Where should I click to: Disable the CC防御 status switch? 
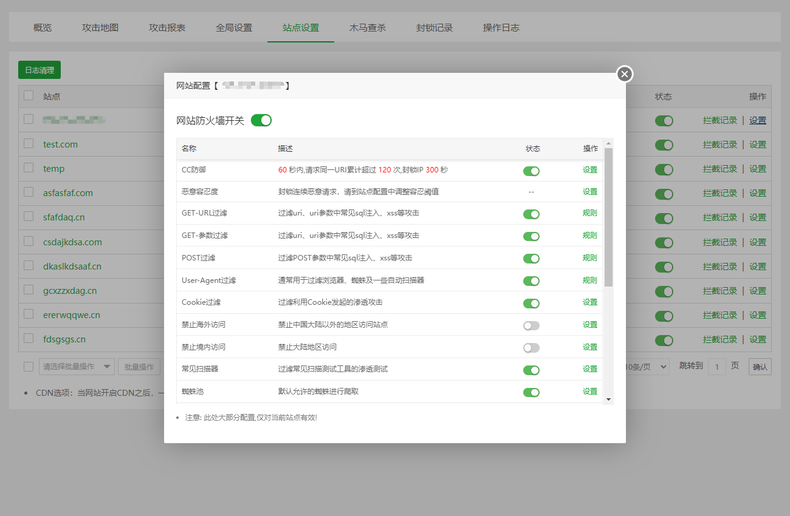coord(531,171)
